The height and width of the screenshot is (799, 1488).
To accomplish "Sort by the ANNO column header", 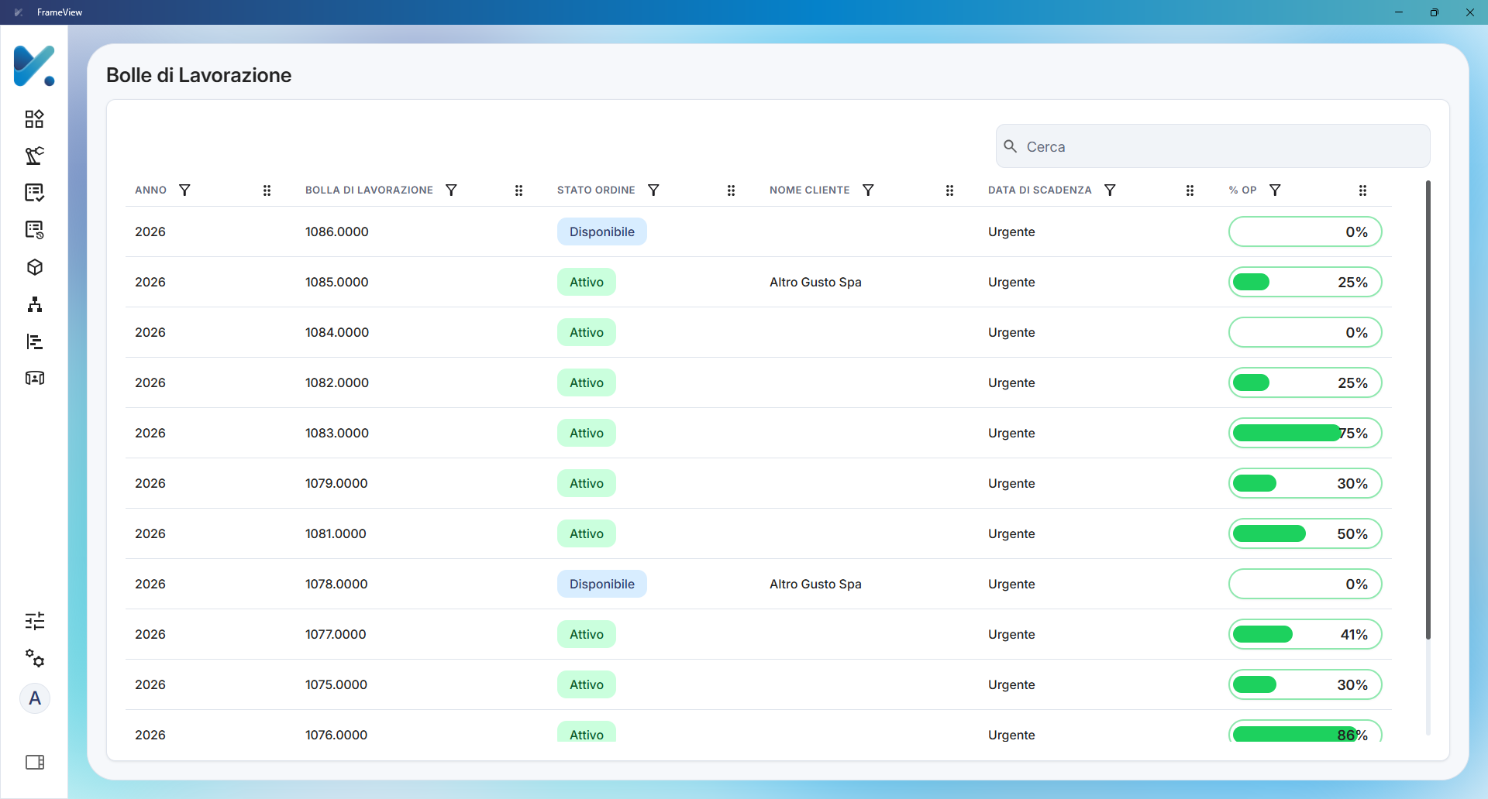I will pos(150,190).
